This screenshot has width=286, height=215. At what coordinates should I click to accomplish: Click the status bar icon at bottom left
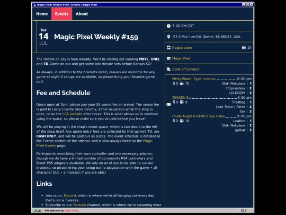click(x=38, y=210)
